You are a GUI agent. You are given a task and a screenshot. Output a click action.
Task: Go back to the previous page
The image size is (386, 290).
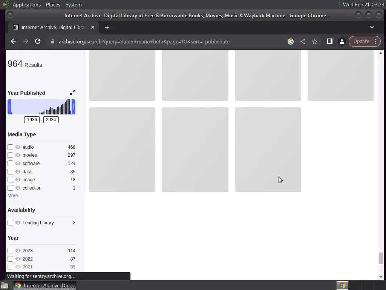tap(14, 42)
